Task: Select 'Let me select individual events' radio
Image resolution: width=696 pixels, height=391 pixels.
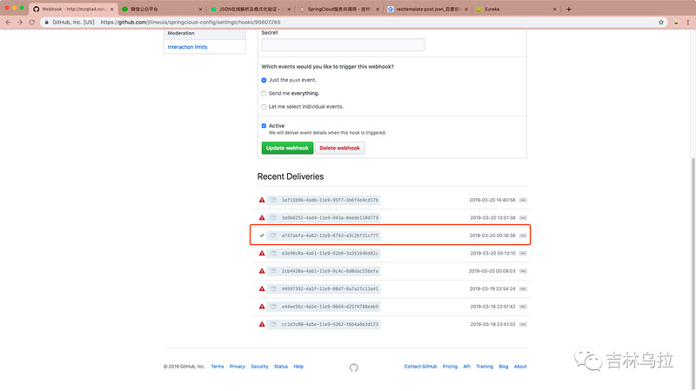Action: [264, 107]
